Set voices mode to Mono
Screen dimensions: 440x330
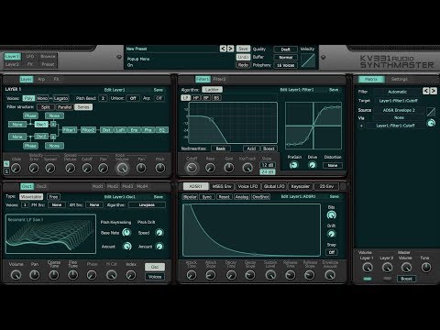42,98
